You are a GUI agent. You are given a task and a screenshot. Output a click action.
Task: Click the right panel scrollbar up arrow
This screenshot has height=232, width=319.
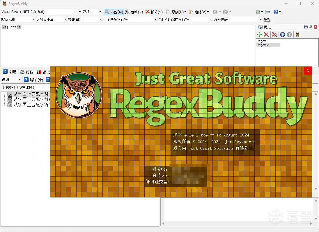click(316, 94)
